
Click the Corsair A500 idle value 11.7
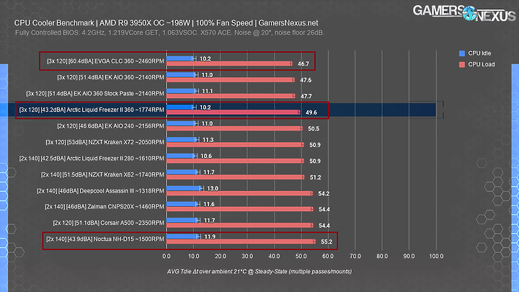tap(209, 221)
